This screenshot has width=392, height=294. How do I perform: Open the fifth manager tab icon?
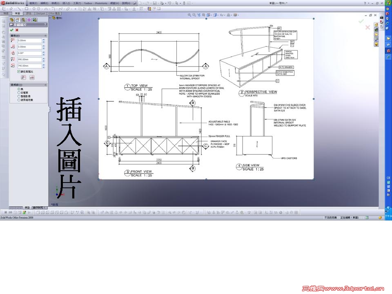coord(35,20)
